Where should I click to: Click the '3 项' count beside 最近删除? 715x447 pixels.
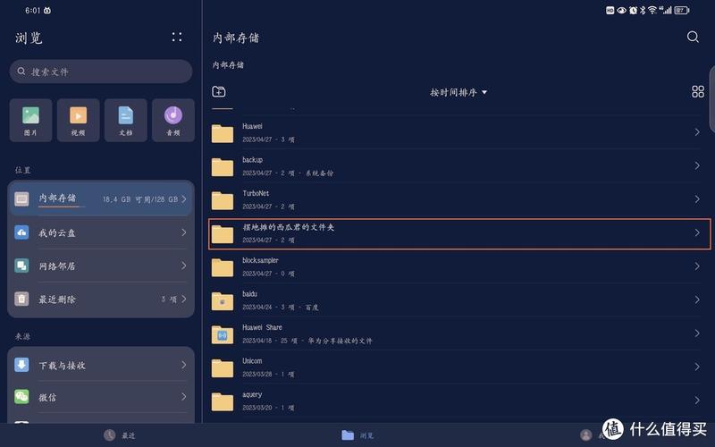[x=169, y=299]
